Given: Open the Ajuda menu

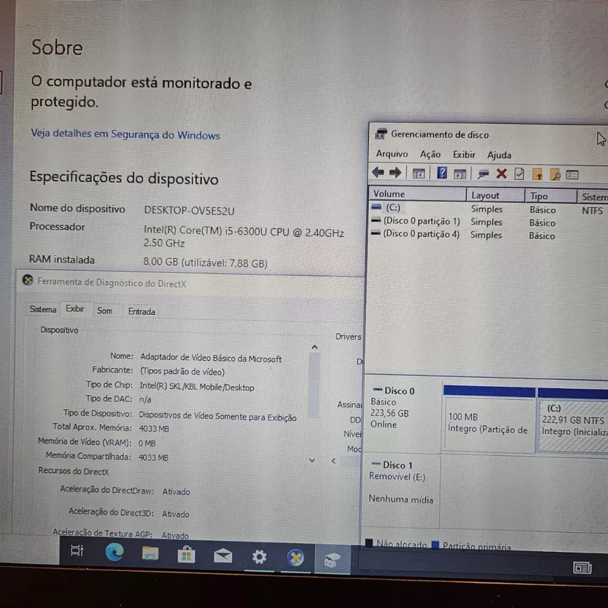Looking at the screenshot, I should point(499,155).
